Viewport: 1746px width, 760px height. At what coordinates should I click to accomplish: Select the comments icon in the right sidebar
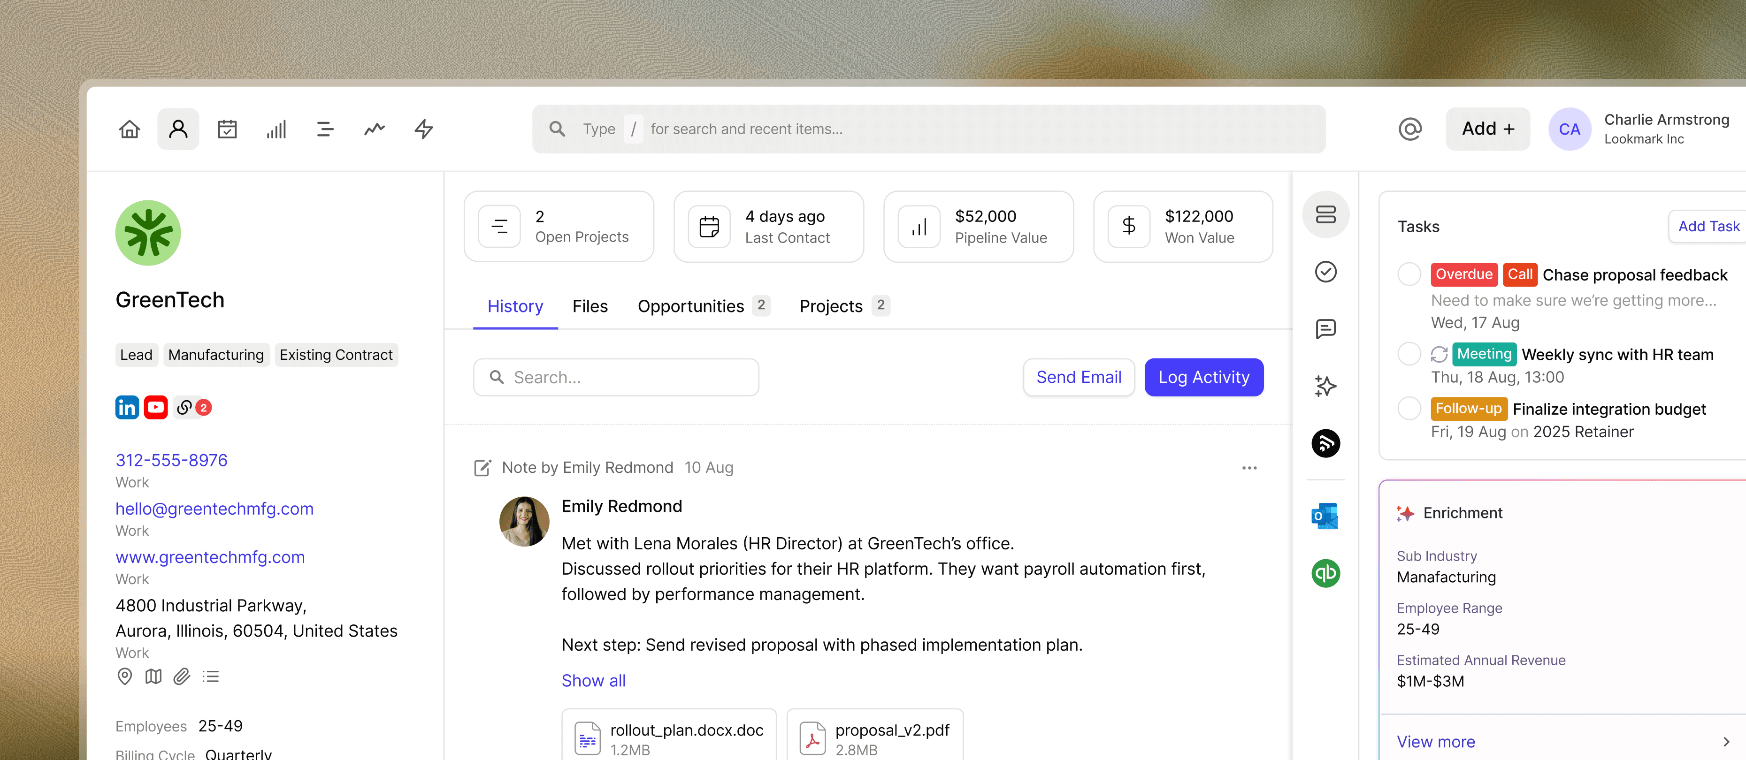coord(1326,329)
